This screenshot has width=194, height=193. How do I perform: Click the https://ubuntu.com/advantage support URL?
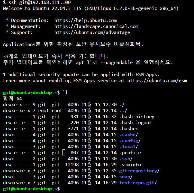(92, 32)
